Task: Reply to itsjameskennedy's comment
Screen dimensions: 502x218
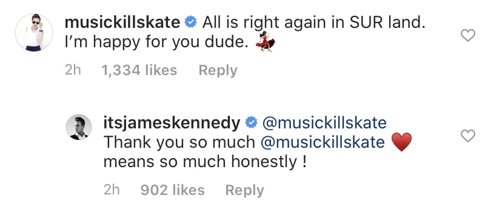Action: click(244, 191)
